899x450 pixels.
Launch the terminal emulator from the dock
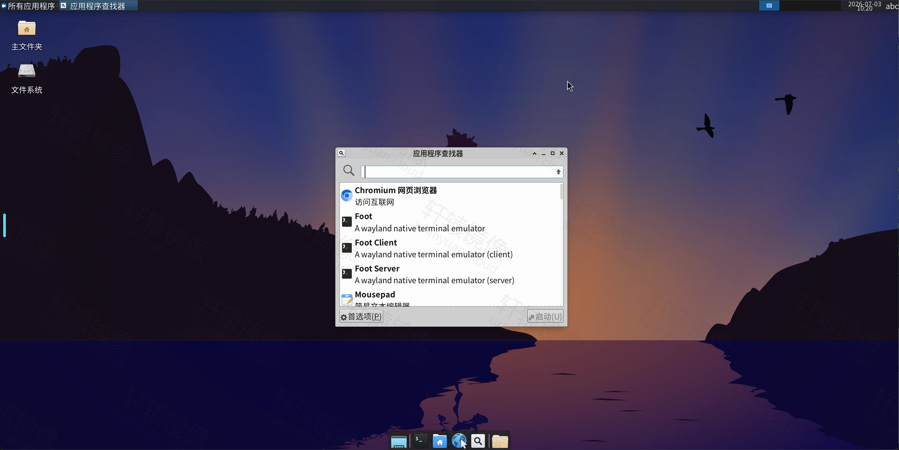pyautogui.click(x=421, y=441)
